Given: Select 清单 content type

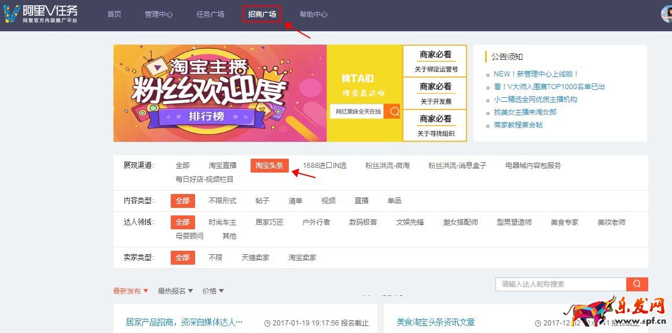Looking at the screenshot, I should coord(295,201).
